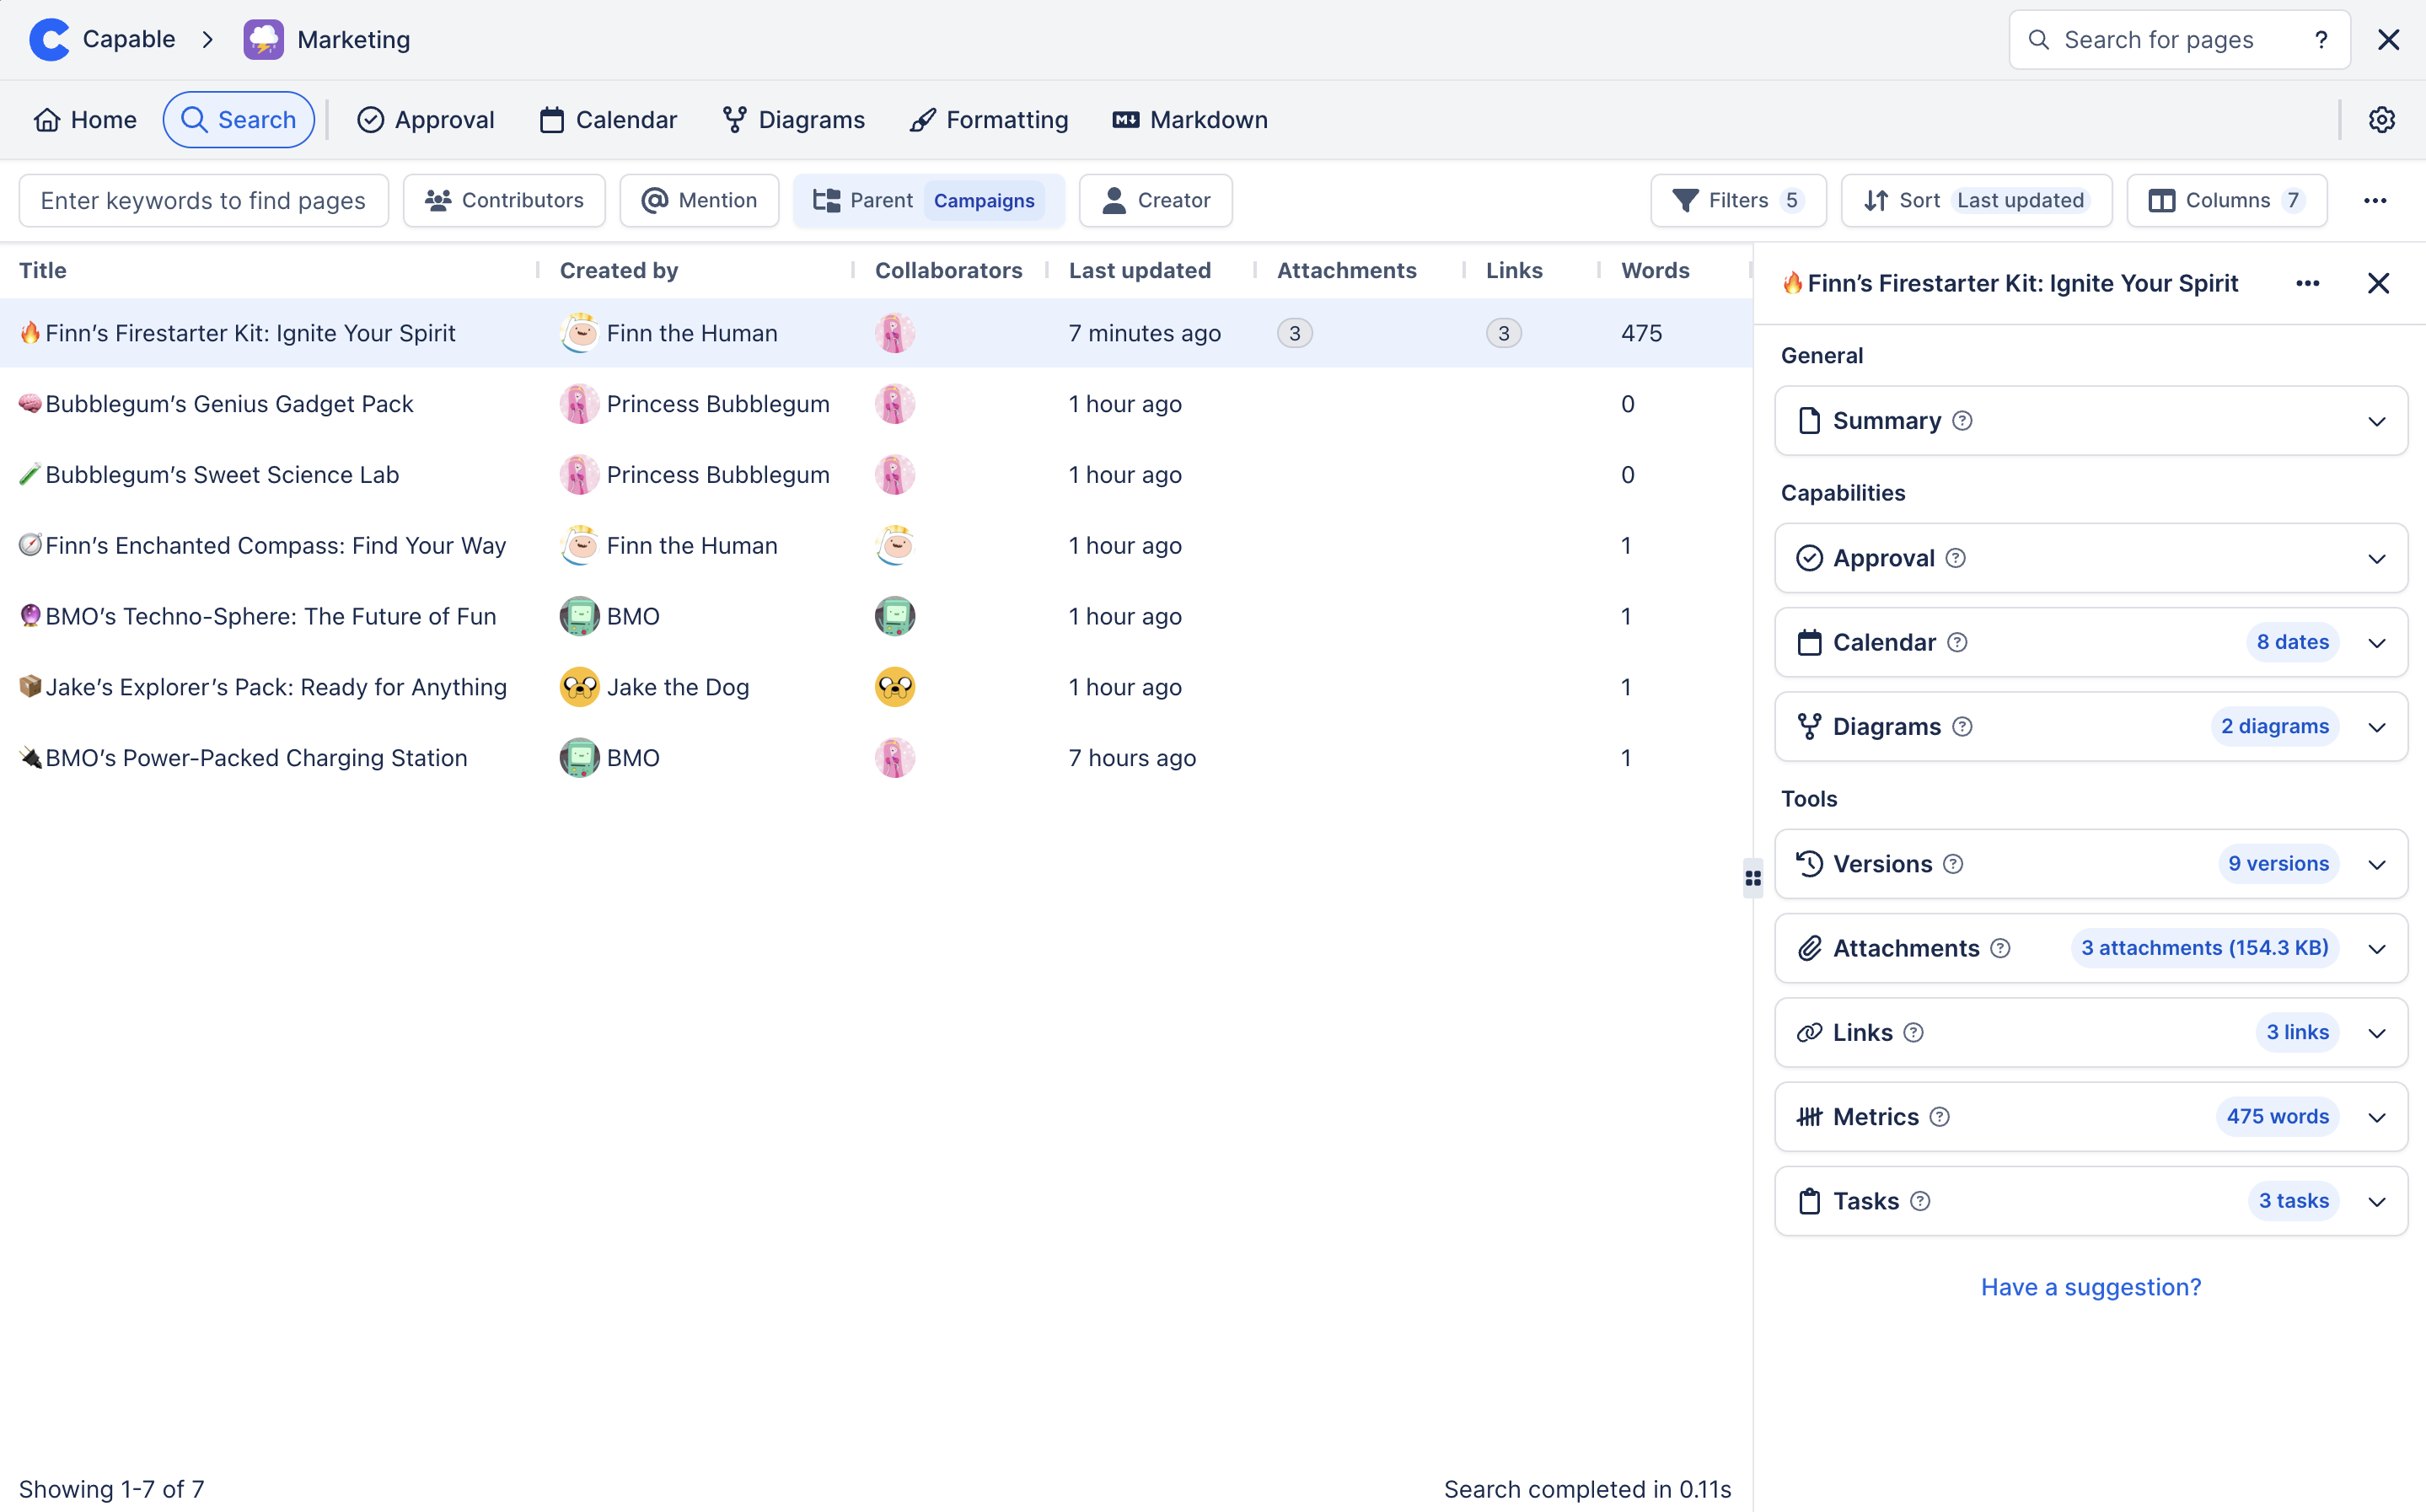Expand the Calendar section with 8 dates
Screen dimensions: 2426x1512
2376,643
